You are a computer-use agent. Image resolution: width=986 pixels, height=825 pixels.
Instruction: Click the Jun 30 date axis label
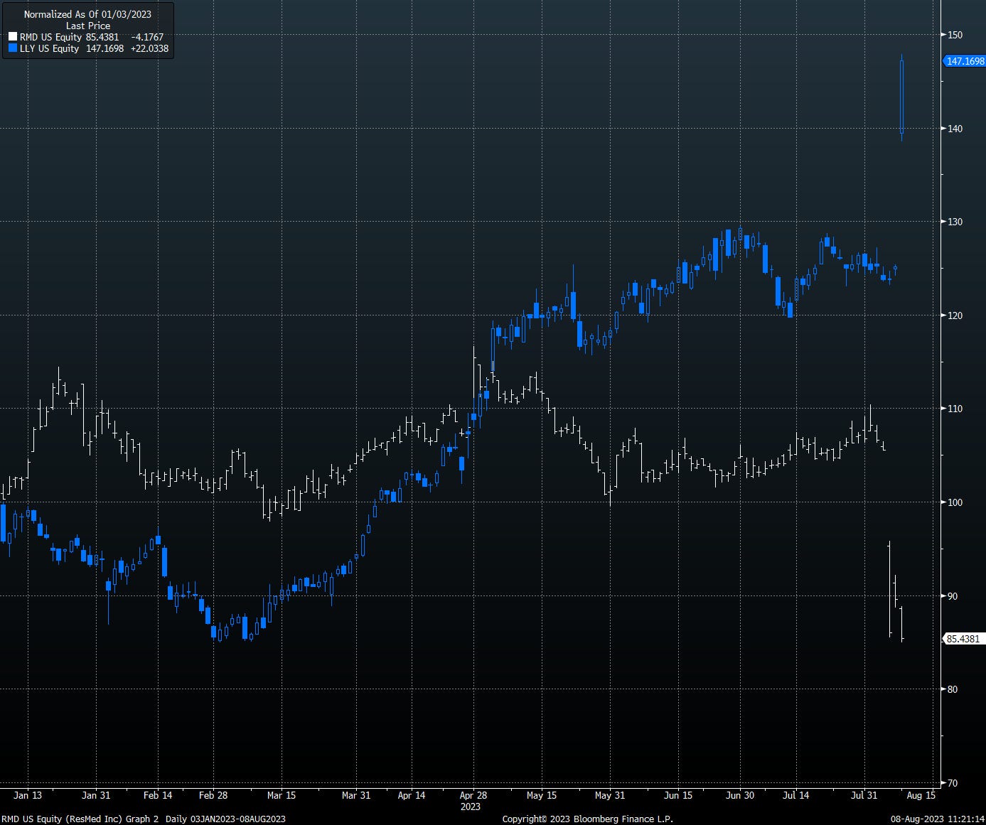point(740,795)
